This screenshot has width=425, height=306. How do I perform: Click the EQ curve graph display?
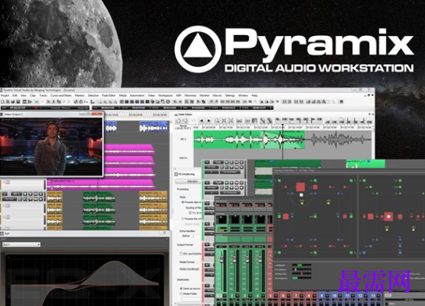click(x=85, y=280)
